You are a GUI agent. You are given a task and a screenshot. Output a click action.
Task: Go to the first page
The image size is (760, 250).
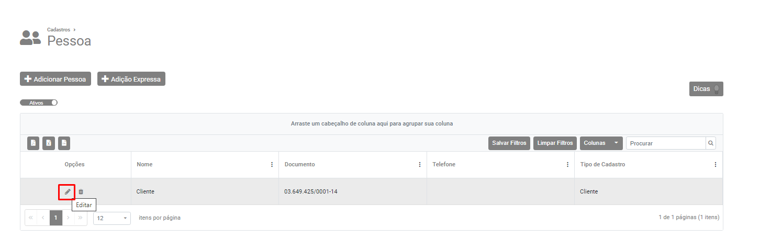coord(31,218)
